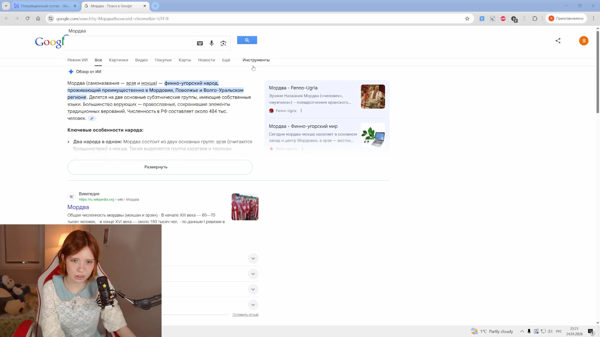
Task: Click the Wikipedia result thumbnail image
Action: (245, 207)
